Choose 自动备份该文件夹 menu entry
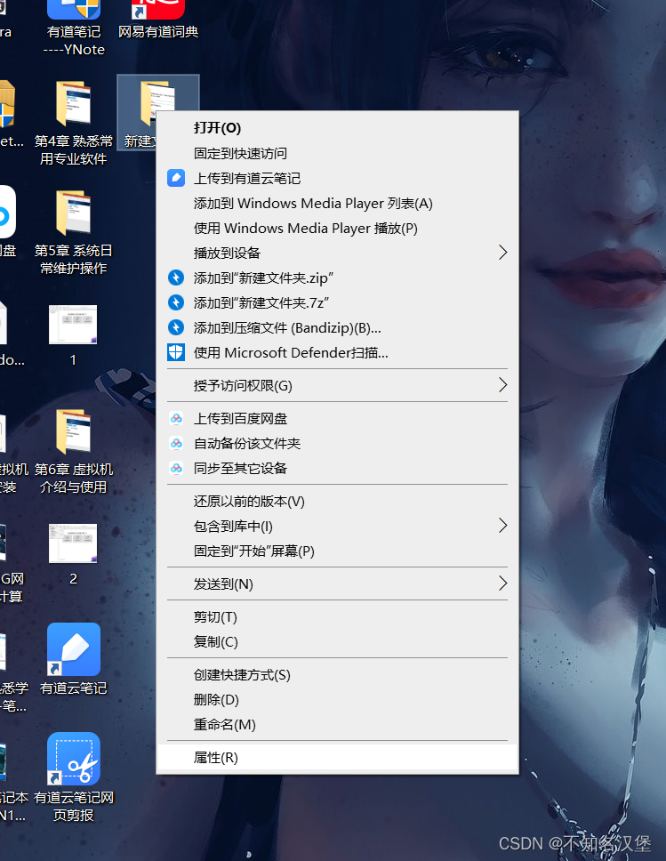666x861 pixels. (337, 443)
